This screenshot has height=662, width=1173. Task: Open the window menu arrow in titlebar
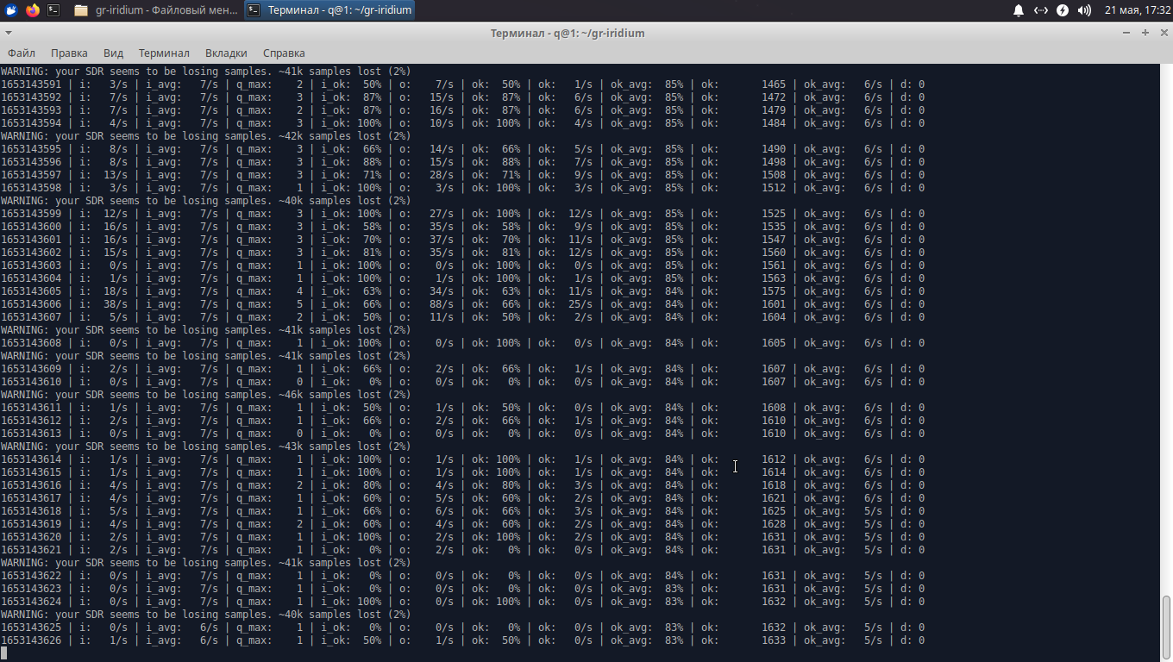pyautogui.click(x=9, y=33)
